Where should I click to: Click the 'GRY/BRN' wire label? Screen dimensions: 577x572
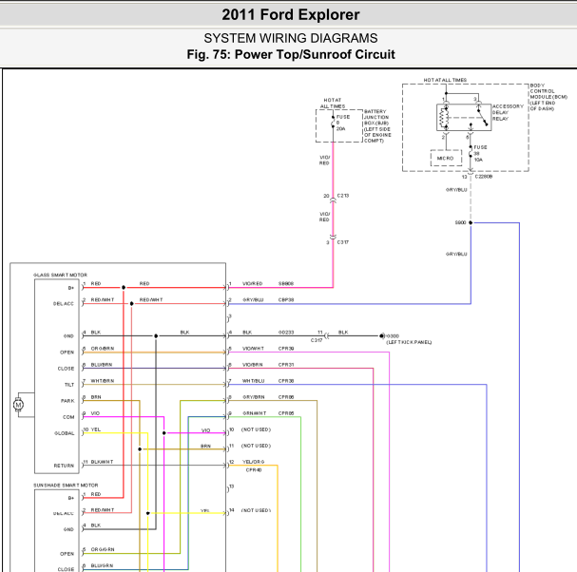click(254, 397)
